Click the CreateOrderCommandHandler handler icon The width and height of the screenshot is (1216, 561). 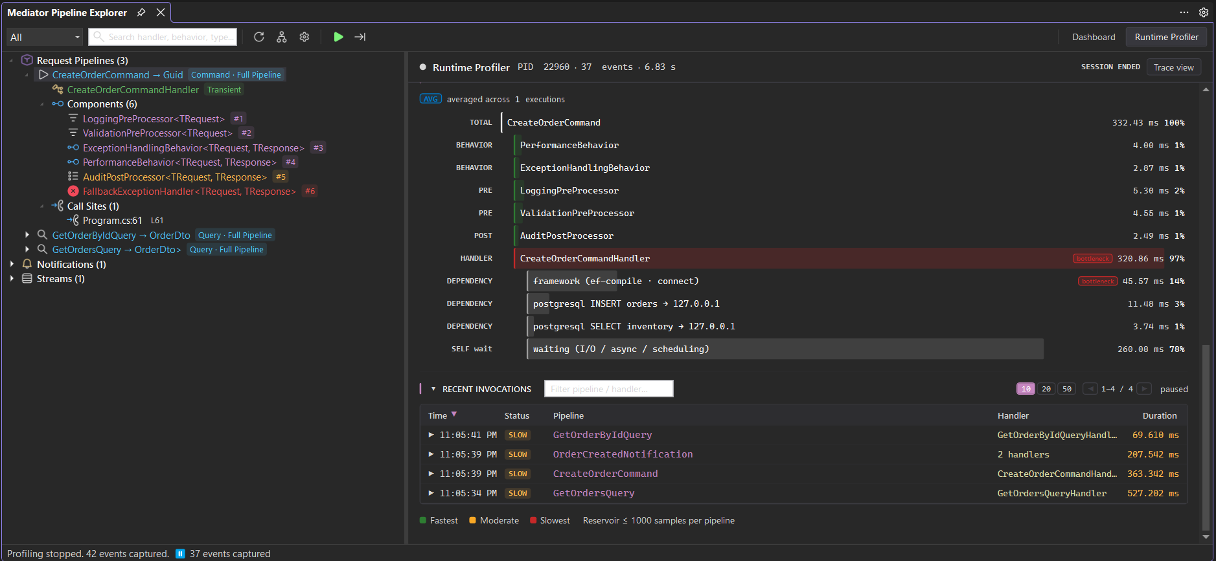58,89
